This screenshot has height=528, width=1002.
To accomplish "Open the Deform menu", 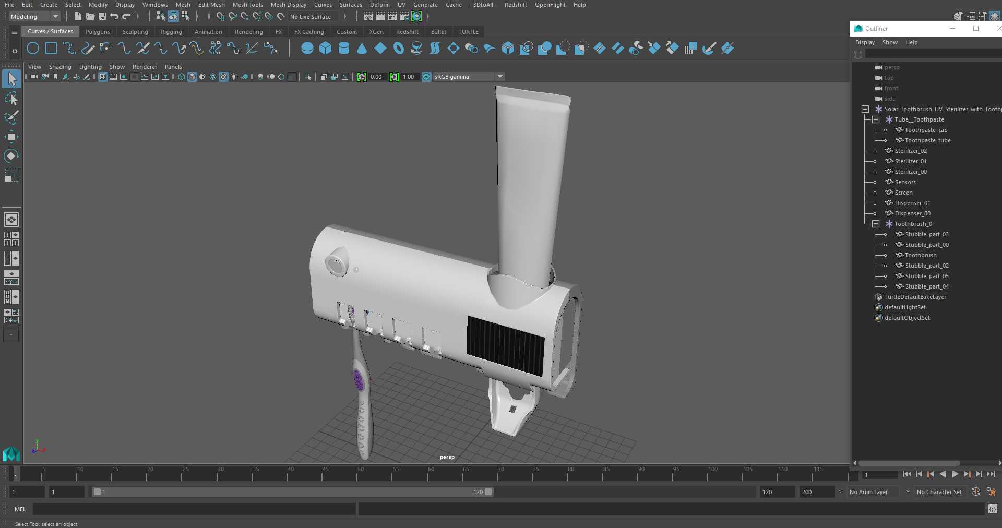I will pyautogui.click(x=379, y=5).
